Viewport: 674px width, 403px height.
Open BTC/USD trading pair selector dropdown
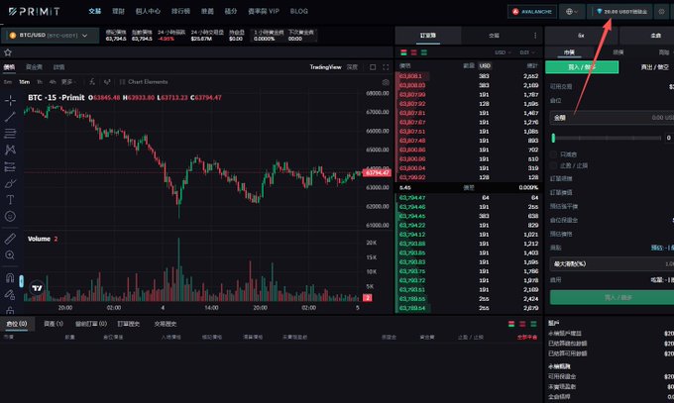(x=51, y=36)
